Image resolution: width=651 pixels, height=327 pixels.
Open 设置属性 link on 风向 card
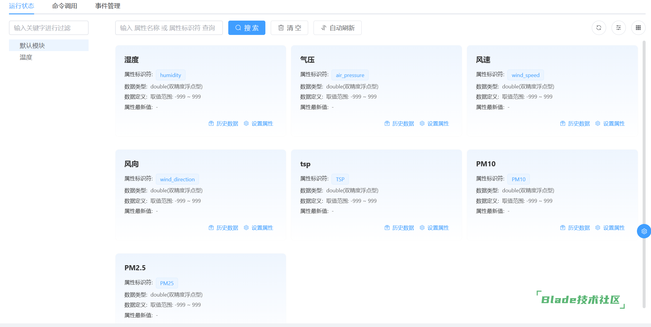[262, 228]
